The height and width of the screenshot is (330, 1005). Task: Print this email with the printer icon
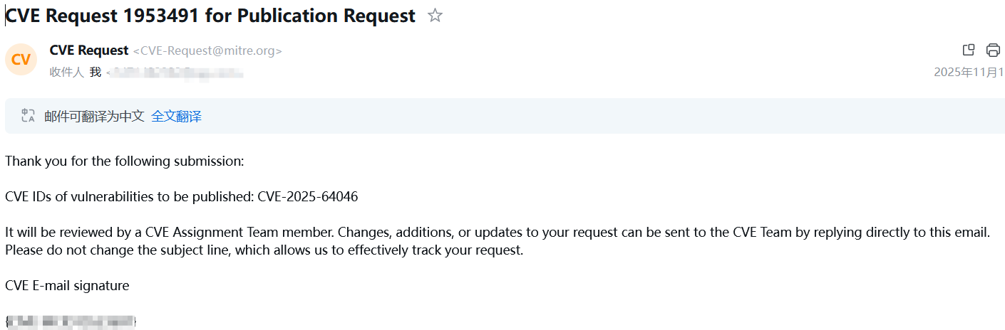coord(993,50)
